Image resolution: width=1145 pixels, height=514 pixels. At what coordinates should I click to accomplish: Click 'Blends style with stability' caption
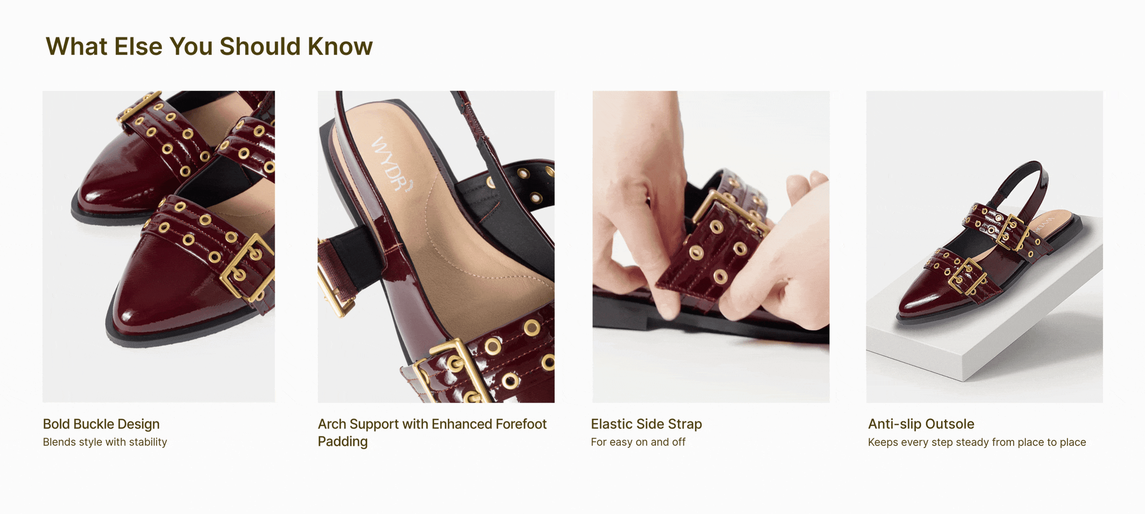pyautogui.click(x=105, y=442)
